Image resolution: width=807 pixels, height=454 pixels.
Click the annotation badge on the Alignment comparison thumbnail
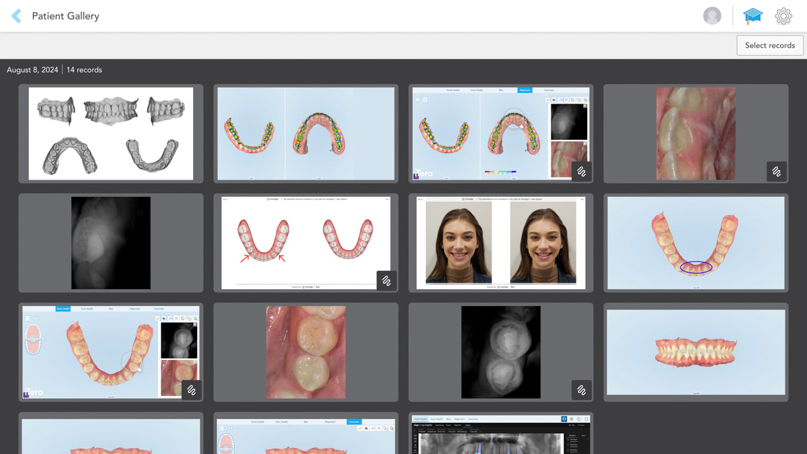(582, 172)
